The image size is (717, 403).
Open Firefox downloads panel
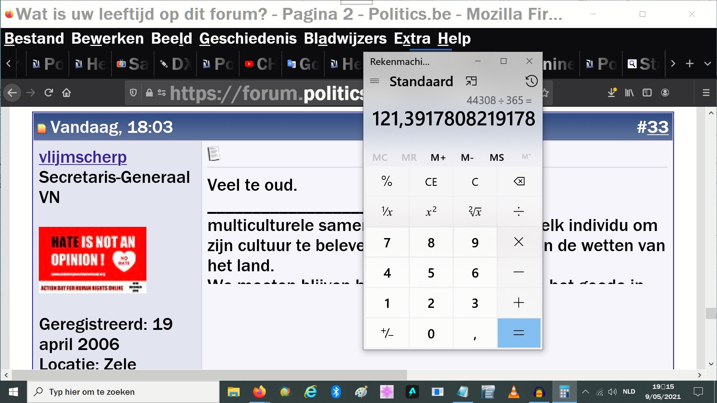coord(611,93)
